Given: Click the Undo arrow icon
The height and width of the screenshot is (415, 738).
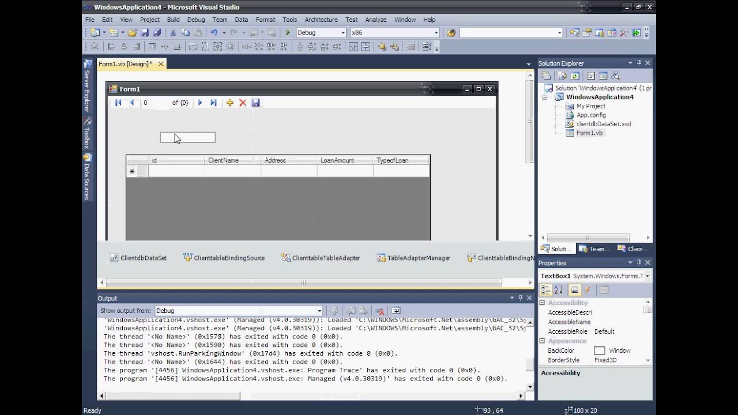Looking at the screenshot, I should [214, 33].
